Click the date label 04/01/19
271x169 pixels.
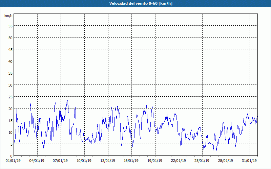coord(37,161)
